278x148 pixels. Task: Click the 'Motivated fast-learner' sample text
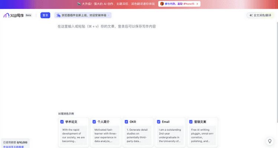106,135
